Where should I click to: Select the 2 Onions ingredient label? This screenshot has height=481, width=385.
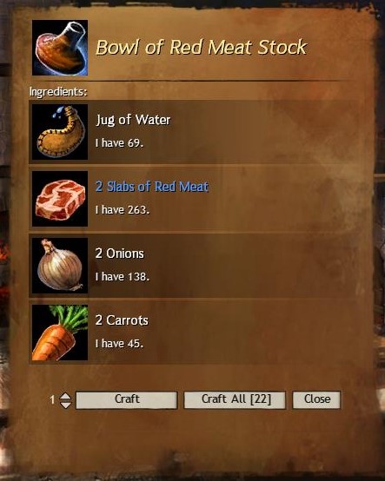120,254
